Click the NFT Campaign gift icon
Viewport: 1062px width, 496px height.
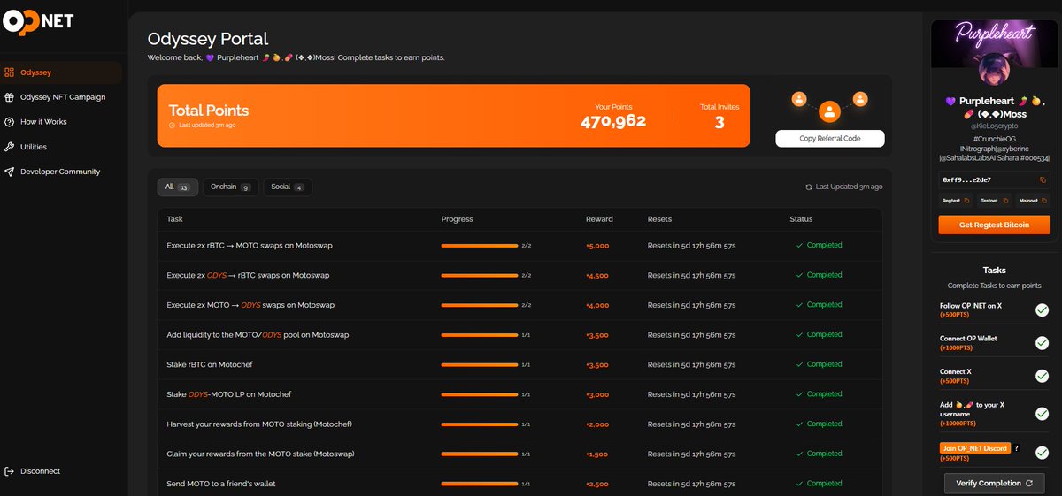(9, 97)
